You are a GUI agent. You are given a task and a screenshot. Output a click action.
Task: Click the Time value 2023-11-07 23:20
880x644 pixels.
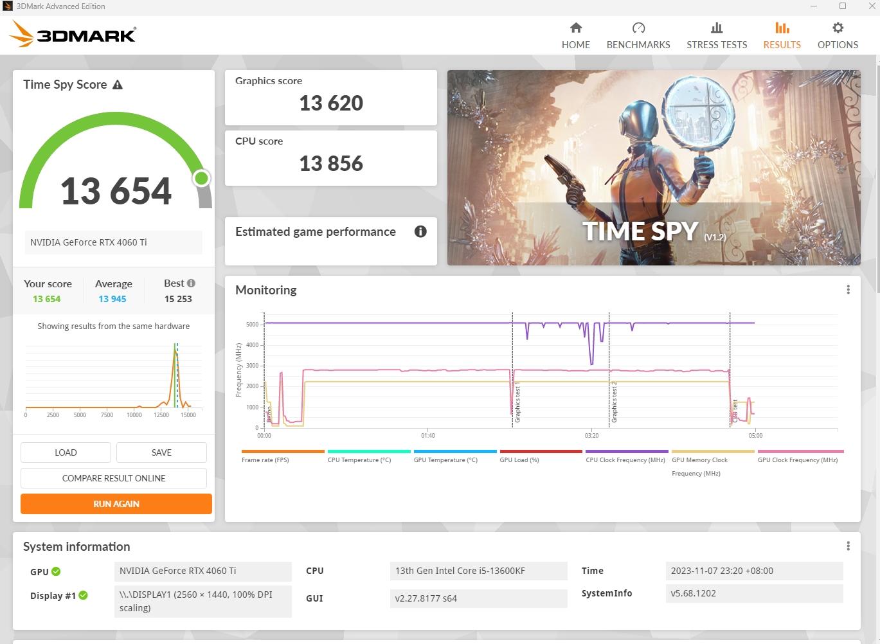[x=755, y=571]
